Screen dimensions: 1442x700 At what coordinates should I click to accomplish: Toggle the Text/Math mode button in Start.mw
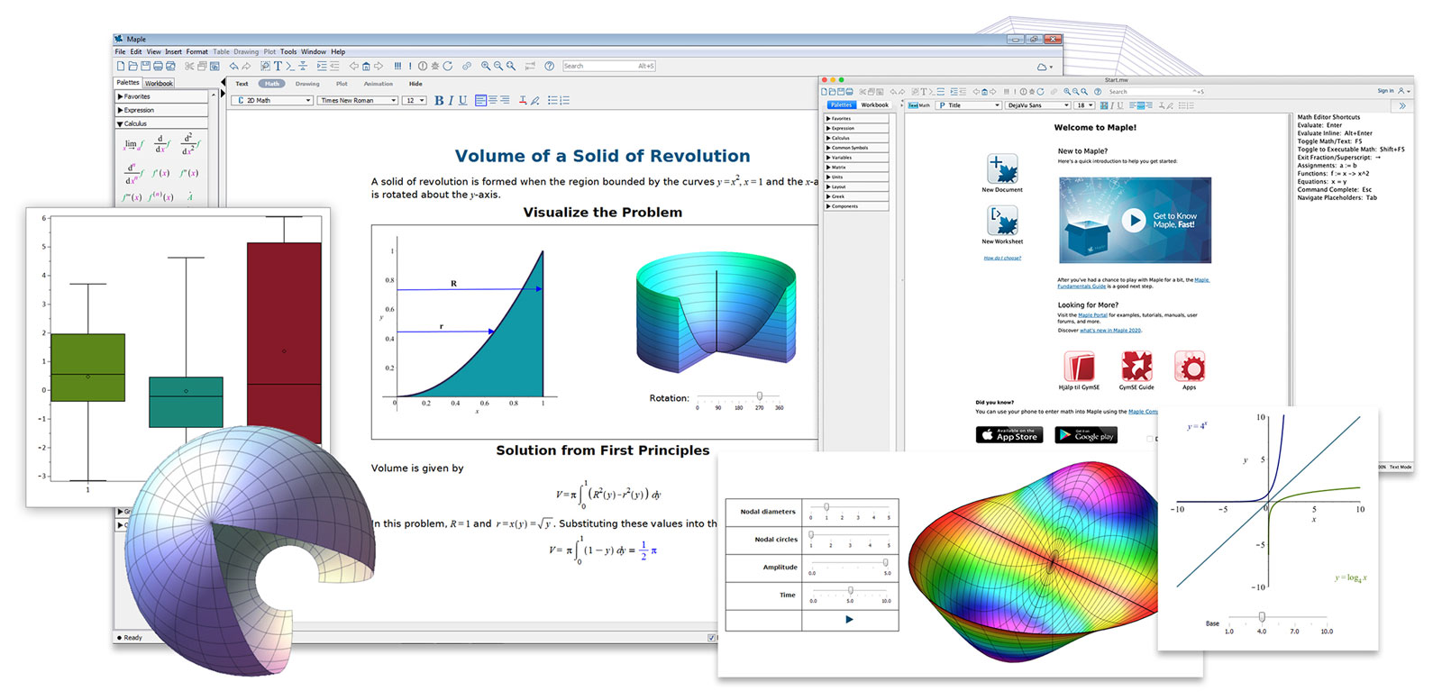pos(918,105)
